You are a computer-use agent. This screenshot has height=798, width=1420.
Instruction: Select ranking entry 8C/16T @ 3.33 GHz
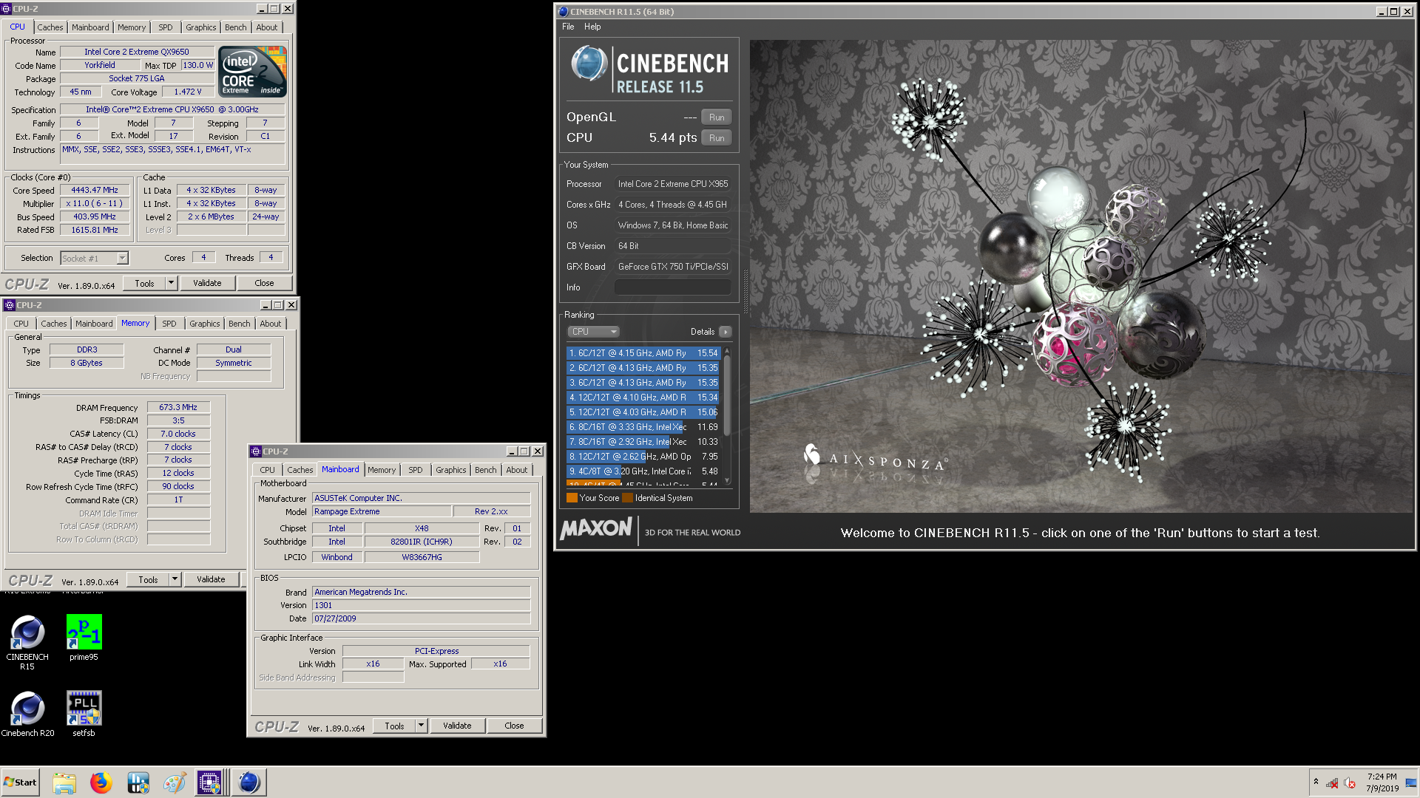pyautogui.click(x=643, y=427)
